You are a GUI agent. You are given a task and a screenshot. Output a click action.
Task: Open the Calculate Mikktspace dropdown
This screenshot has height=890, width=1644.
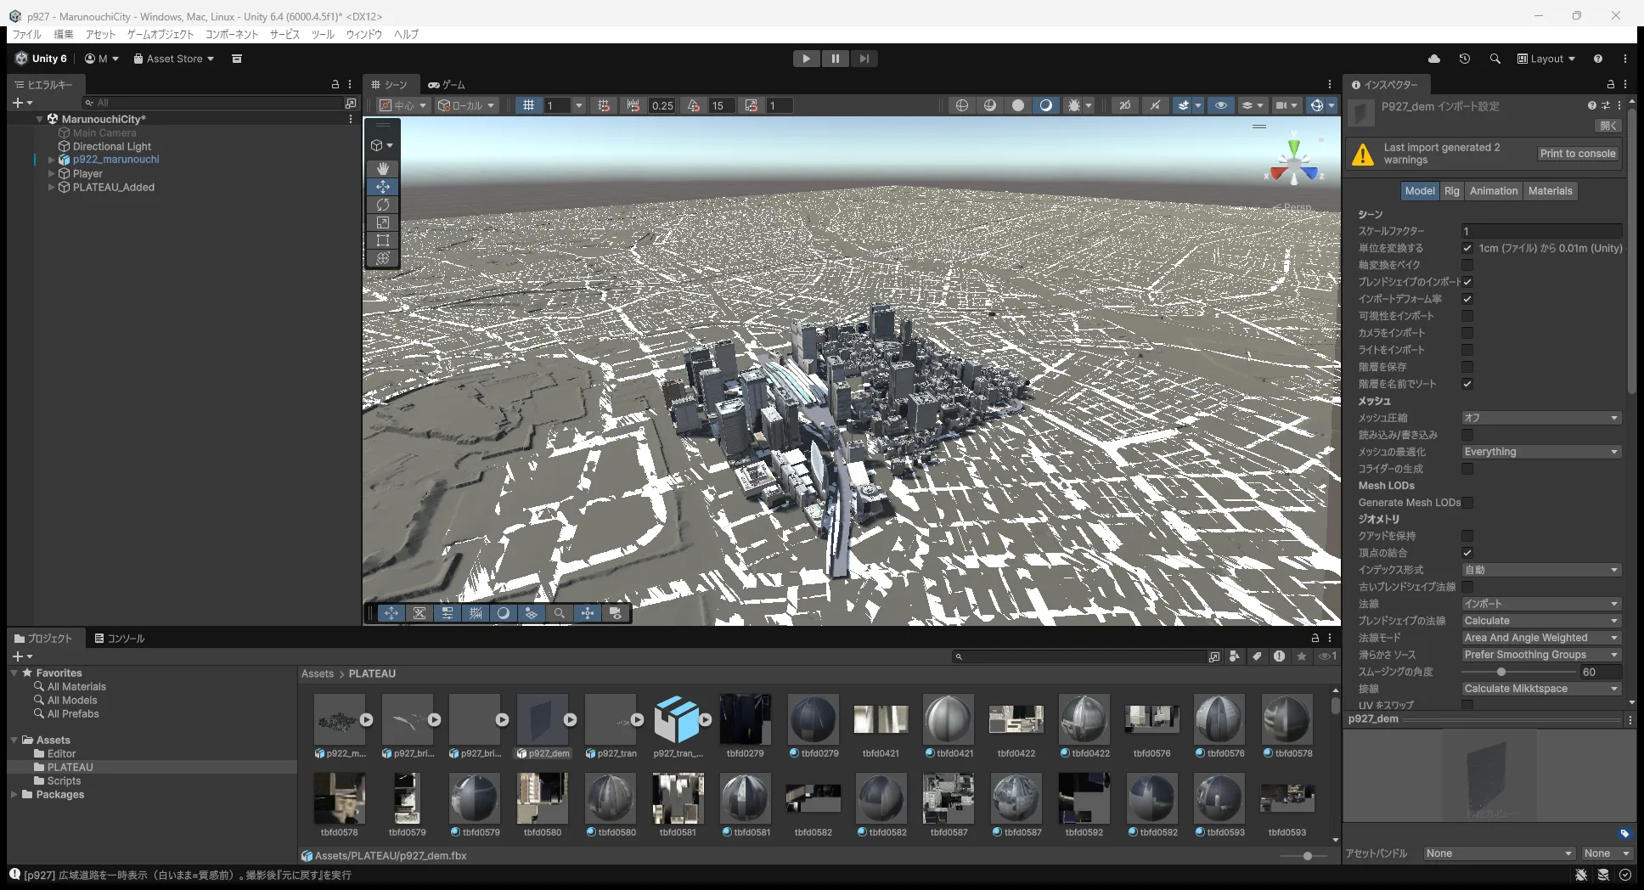1541,689
